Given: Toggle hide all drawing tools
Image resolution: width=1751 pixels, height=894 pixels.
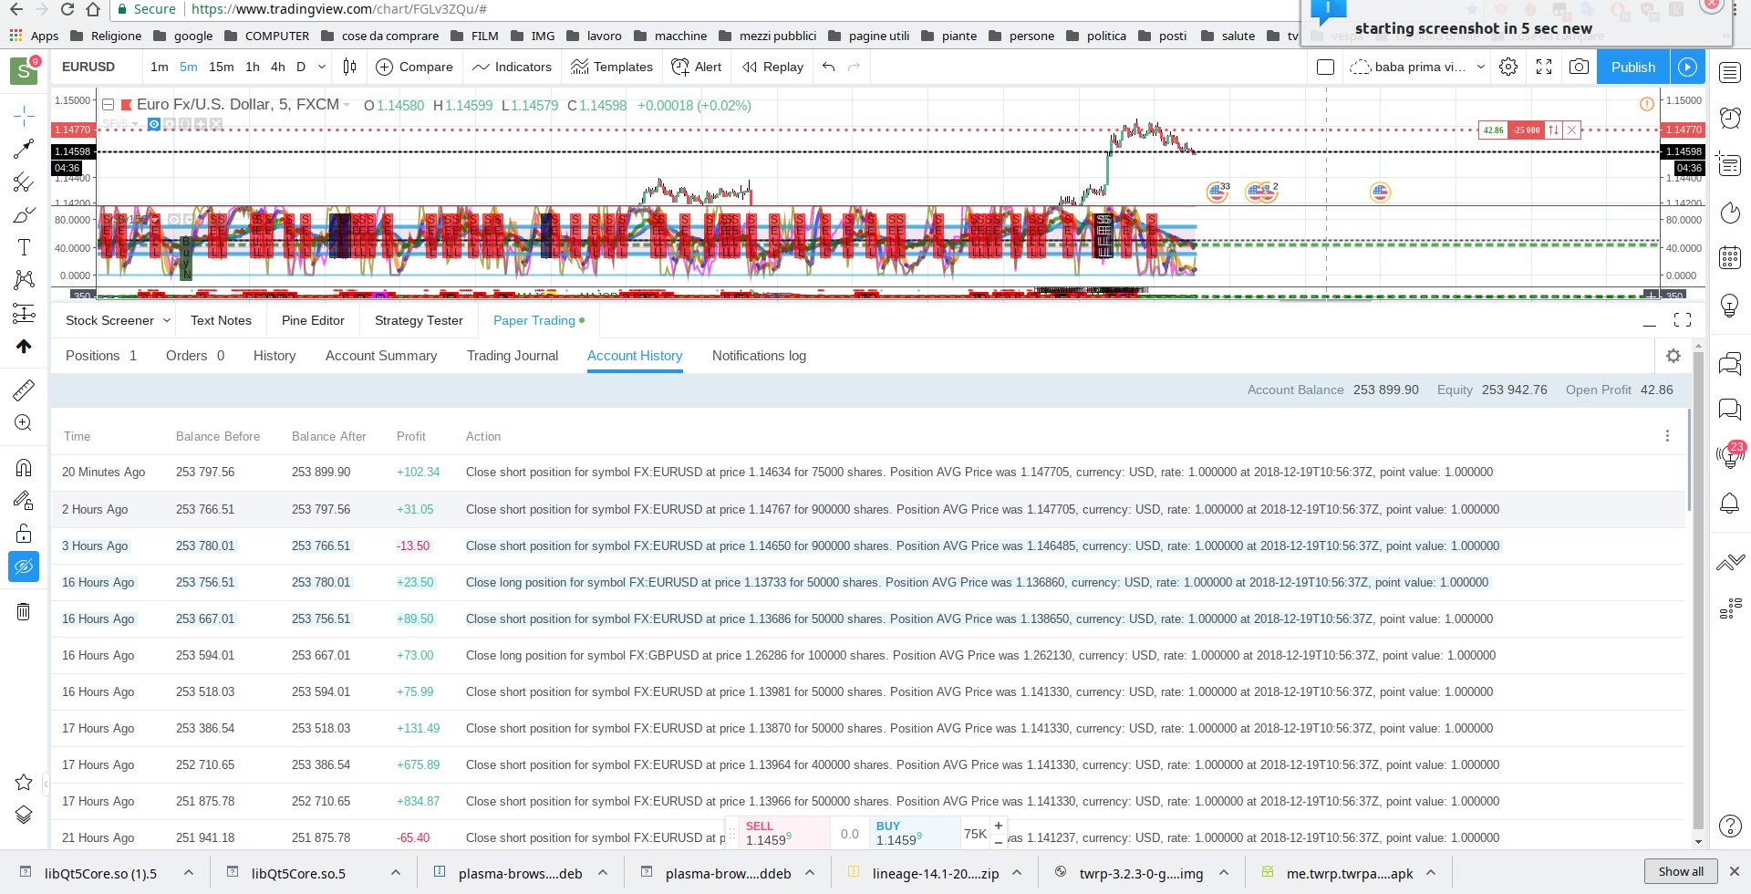Looking at the screenshot, I should point(24,567).
